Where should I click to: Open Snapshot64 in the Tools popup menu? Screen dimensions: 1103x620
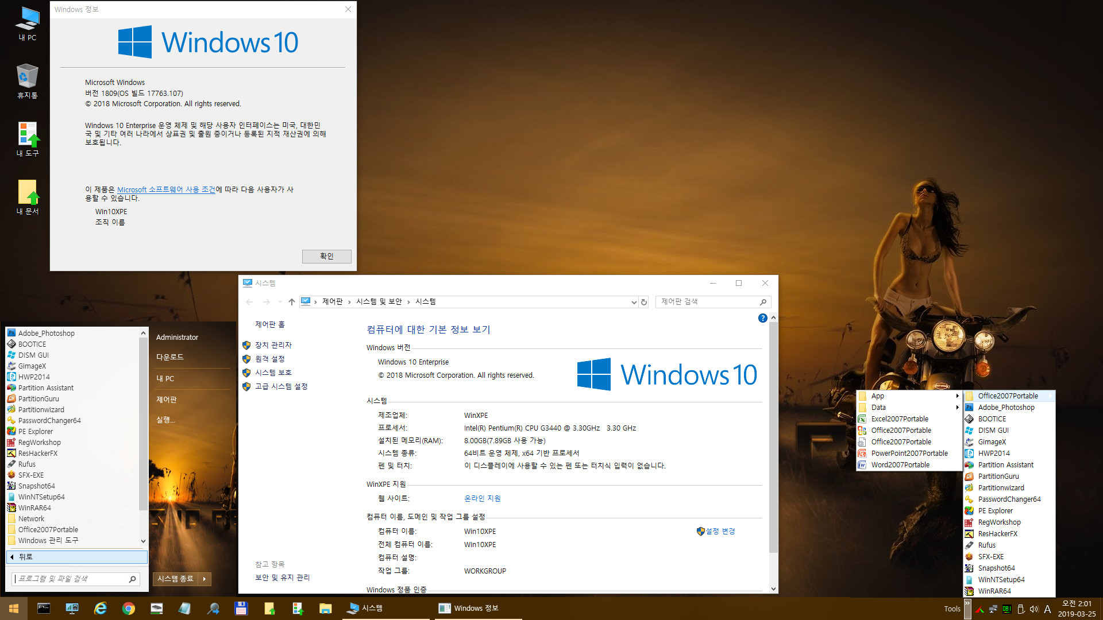(x=996, y=568)
